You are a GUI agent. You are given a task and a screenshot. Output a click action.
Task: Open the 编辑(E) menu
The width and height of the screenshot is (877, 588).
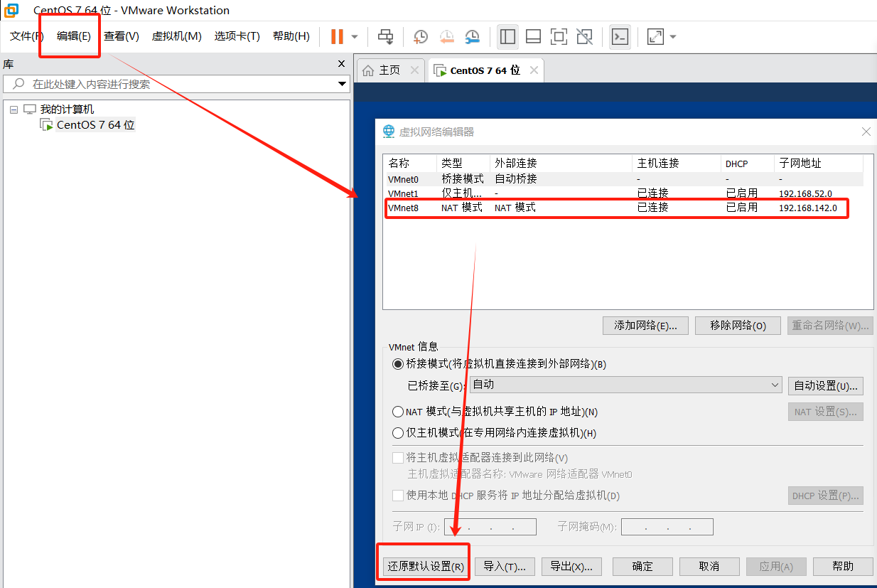pos(74,36)
